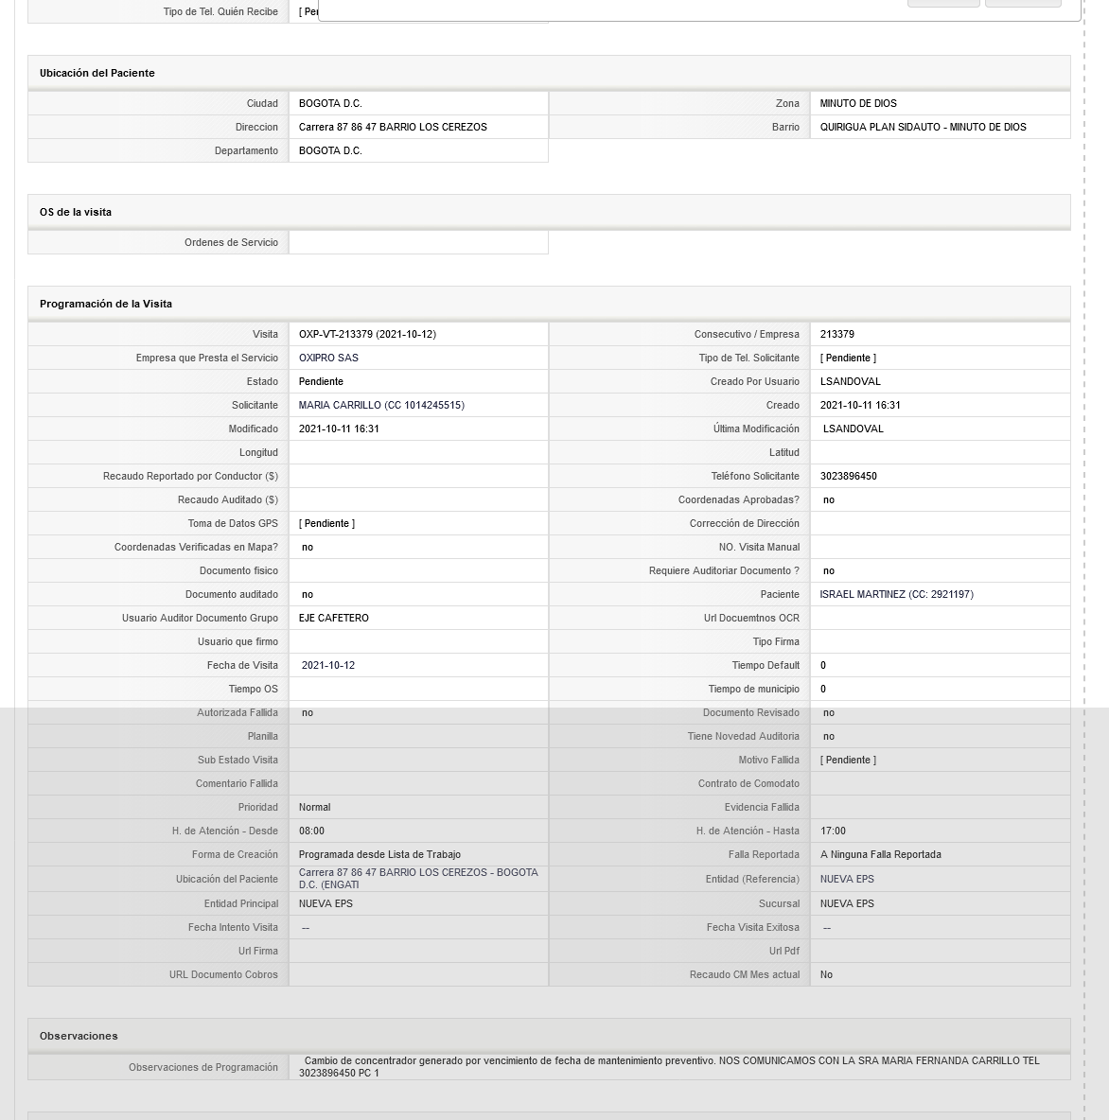Screen dimensions: 1109x1120
Task: Select the Coordenadas Aprobadas? value no
Action: pyautogui.click(x=828, y=500)
